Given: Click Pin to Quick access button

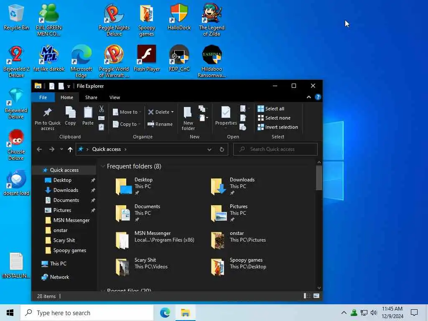Looking at the screenshot, I should (48, 118).
